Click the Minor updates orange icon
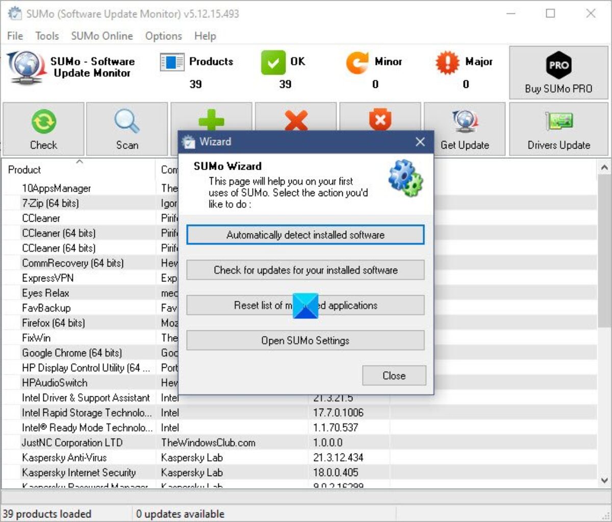The image size is (612, 522). 357,63
